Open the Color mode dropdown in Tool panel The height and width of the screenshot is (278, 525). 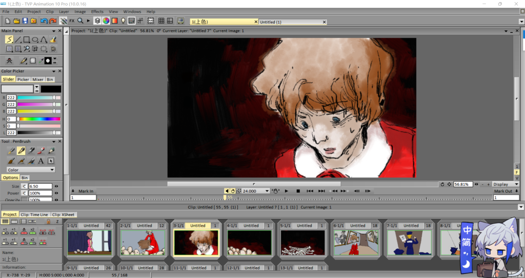click(30, 170)
